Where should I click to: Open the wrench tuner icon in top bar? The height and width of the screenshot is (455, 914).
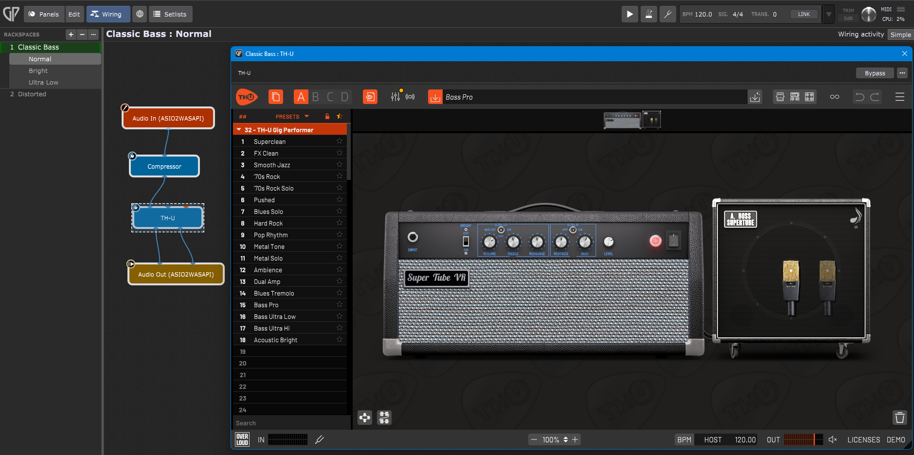click(x=668, y=14)
